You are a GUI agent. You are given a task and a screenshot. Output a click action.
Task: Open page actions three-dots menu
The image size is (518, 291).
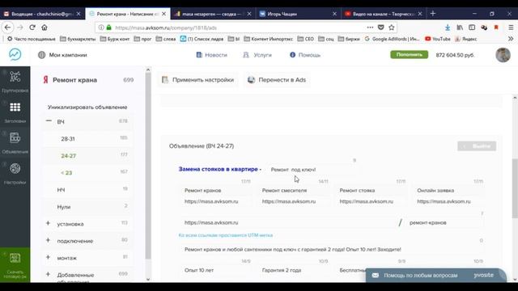click(370, 27)
